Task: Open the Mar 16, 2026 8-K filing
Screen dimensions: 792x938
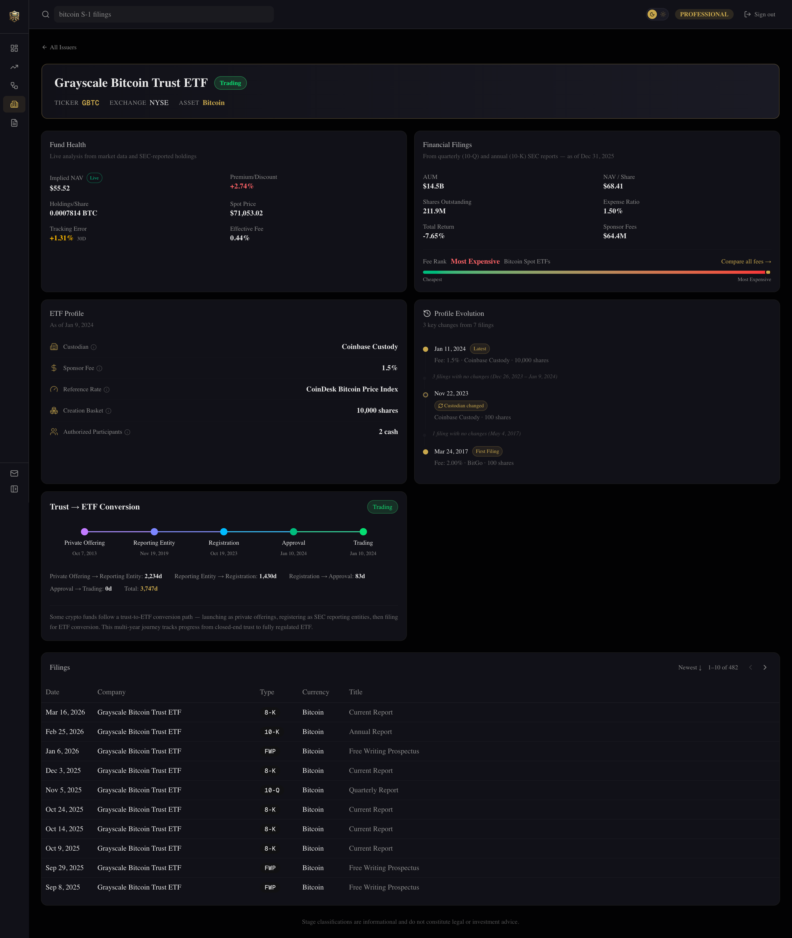Action: coord(410,712)
